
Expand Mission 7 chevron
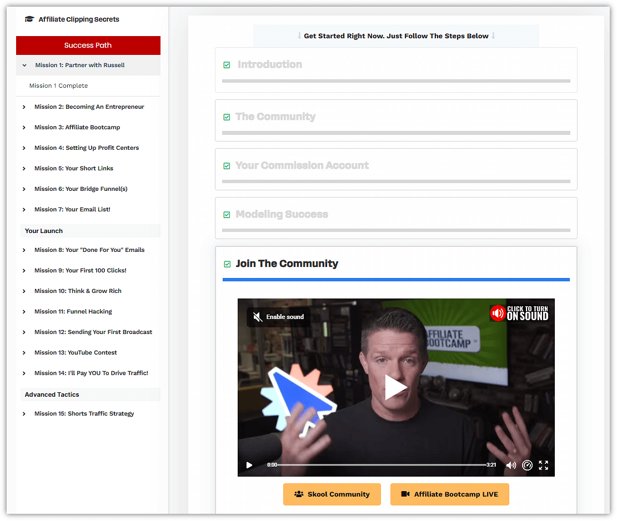pos(24,210)
